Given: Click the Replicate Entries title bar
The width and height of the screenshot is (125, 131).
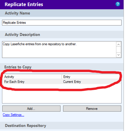Looking at the screenshot, I should 62,5.
